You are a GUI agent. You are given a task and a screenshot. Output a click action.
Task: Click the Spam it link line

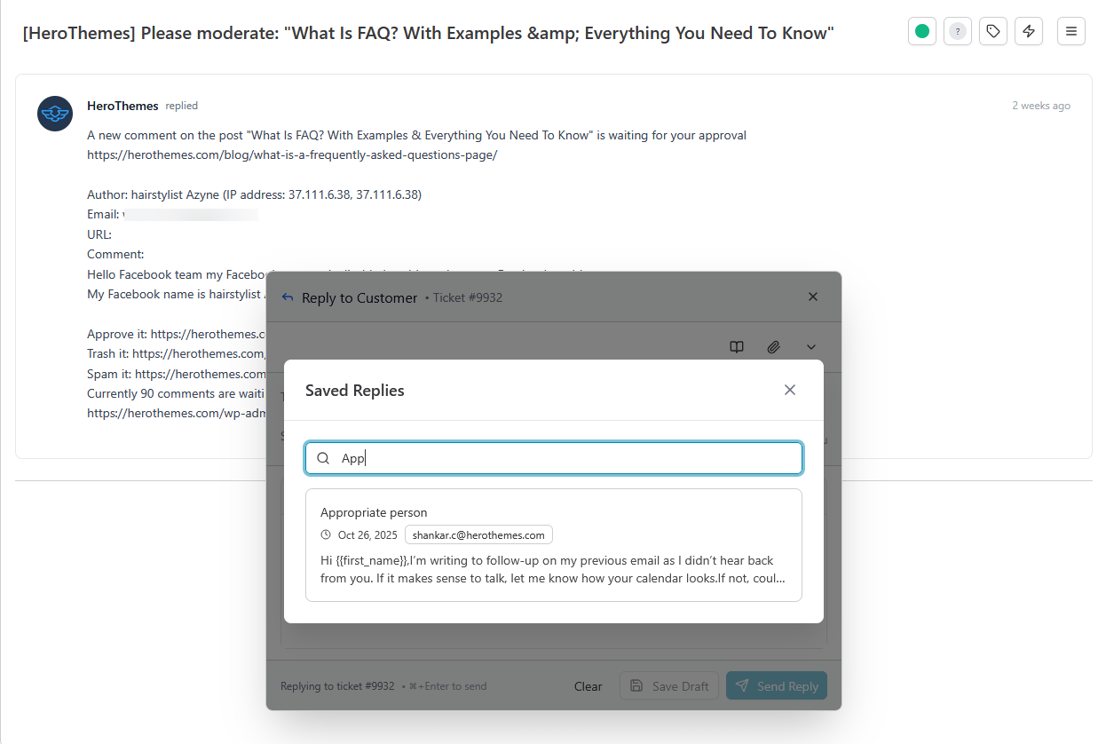click(177, 374)
